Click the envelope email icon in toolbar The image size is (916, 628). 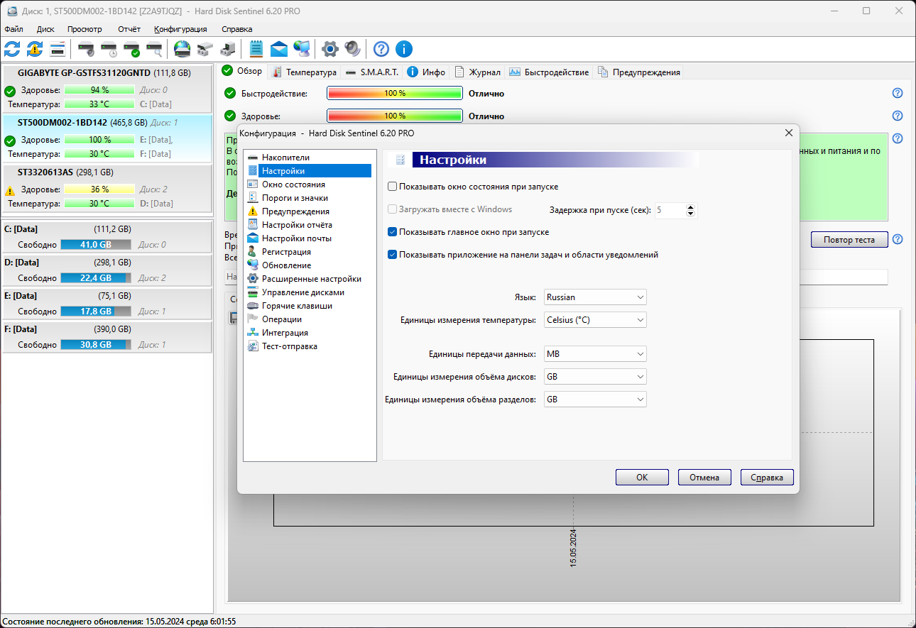(279, 49)
